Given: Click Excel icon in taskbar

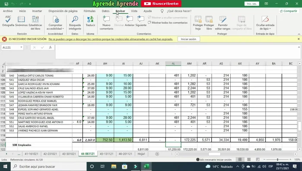Looking at the screenshot, I should (146, 166).
